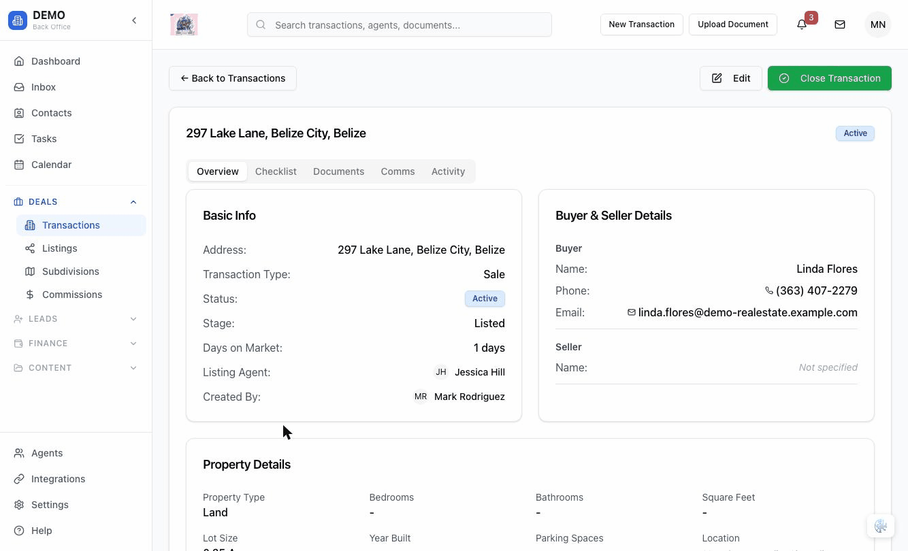Open Transactions in the sidebar menu
Screen dimensions: 908x551
[x=81, y=225]
